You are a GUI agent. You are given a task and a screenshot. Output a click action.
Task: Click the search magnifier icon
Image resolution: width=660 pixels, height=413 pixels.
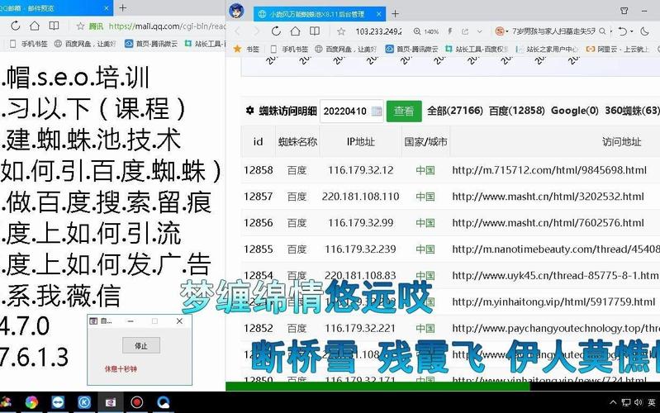point(602,31)
